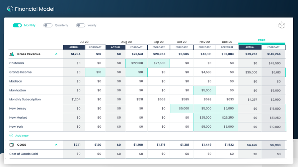The width and height of the screenshot is (298, 167).
Task: Collapse the Gross Revenue section chevron
Action: click(x=56, y=54)
